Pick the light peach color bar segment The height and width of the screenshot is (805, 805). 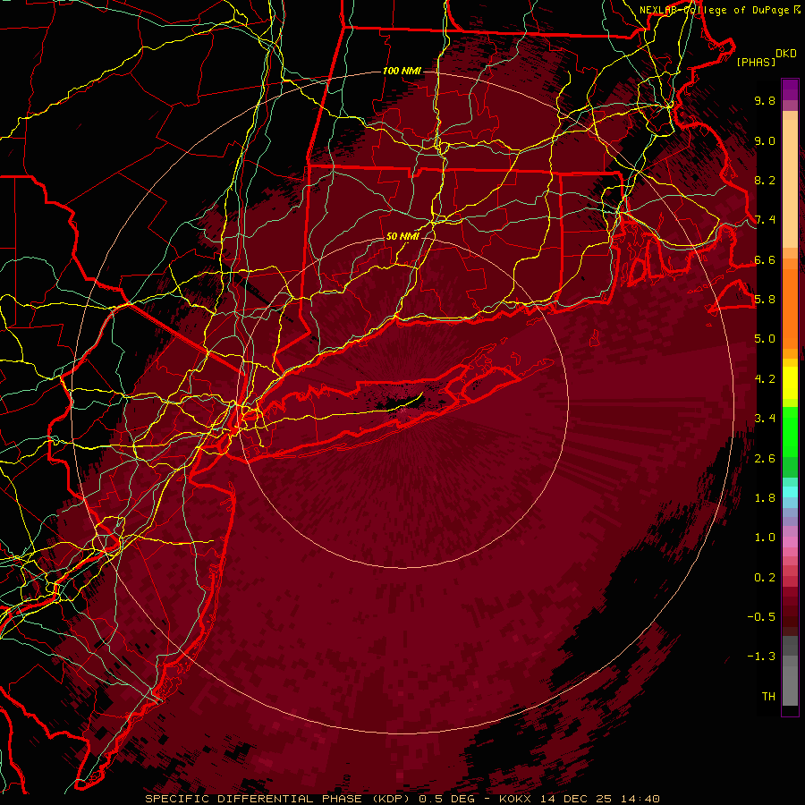790,185
